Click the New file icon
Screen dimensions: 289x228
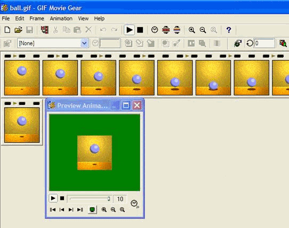tap(7, 30)
